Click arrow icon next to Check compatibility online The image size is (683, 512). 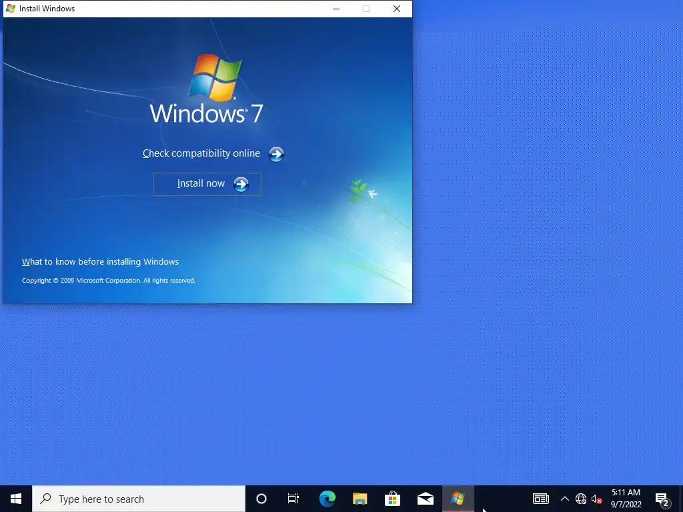(276, 154)
